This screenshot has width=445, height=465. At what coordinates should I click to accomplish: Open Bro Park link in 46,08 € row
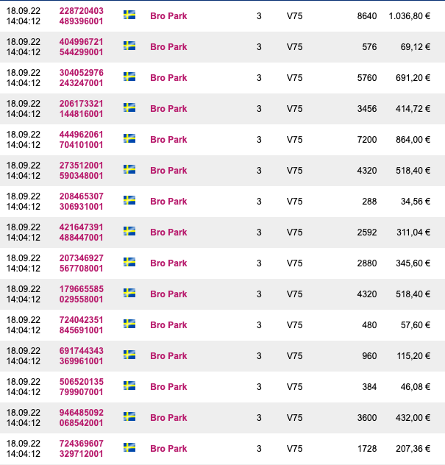coord(168,387)
